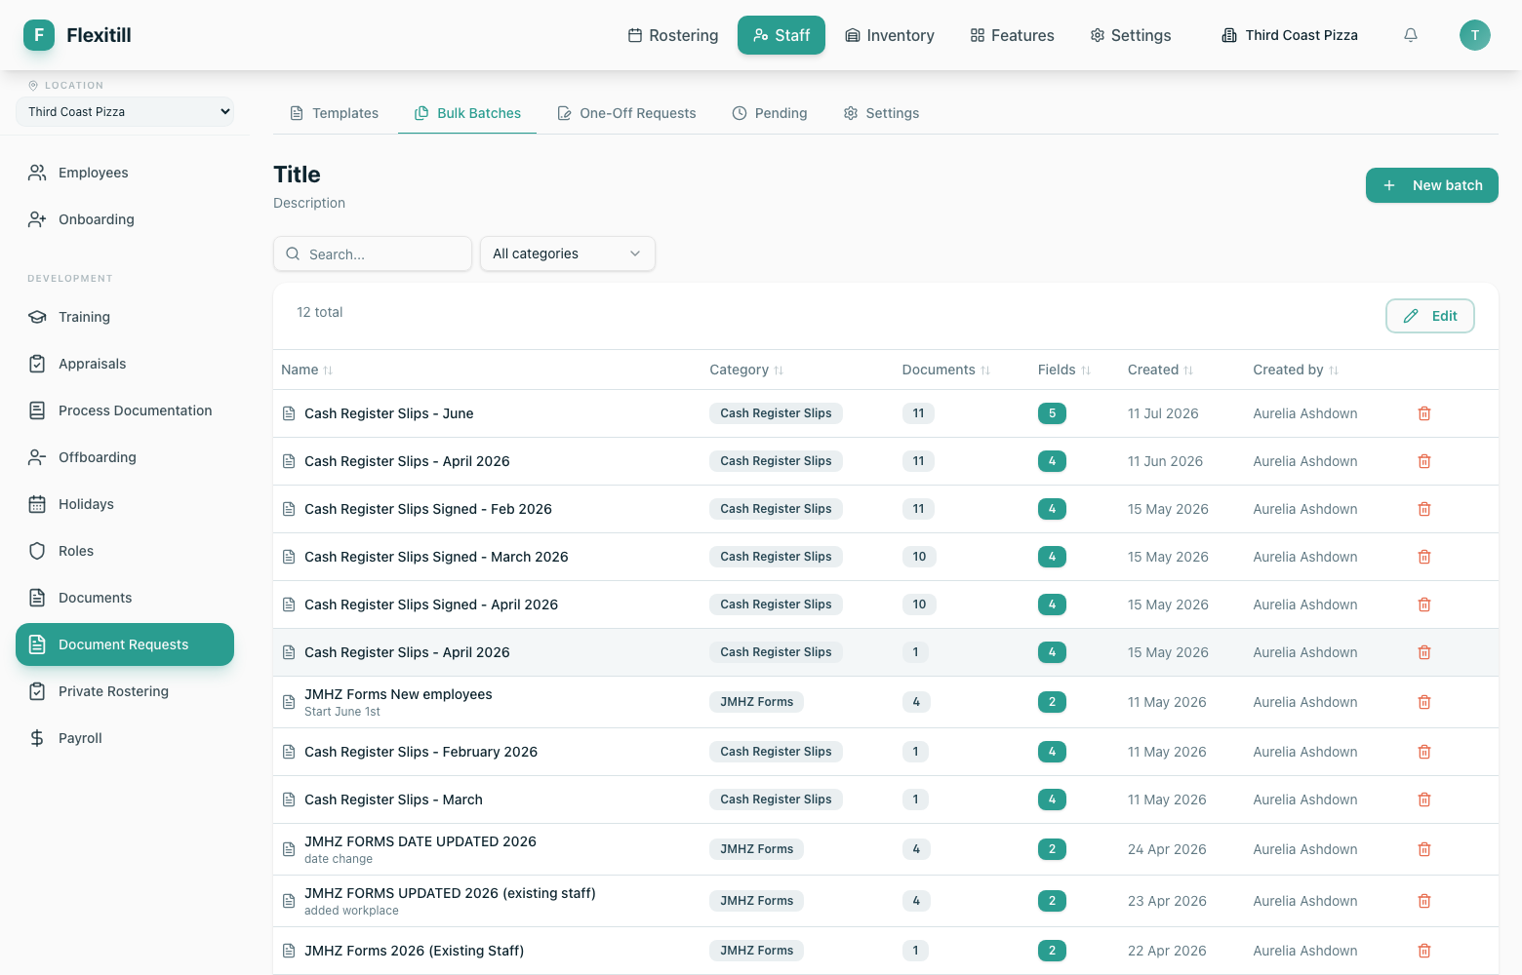
Task: Select Document Requests in sidebar
Action: pos(125,644)
